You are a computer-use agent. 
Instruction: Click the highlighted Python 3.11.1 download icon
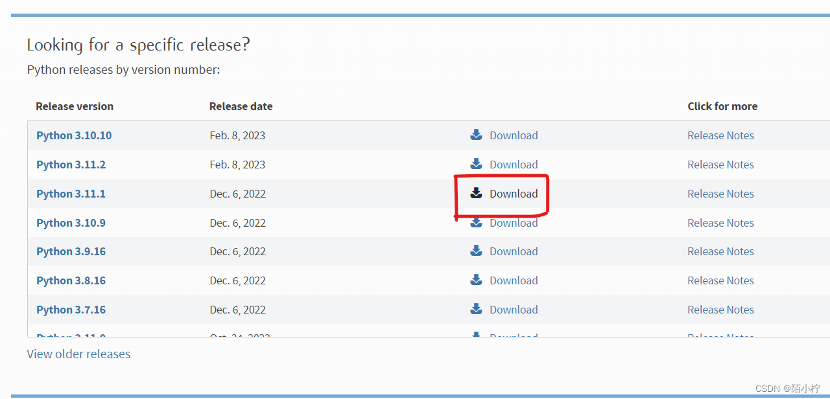(x=476, y=193)
